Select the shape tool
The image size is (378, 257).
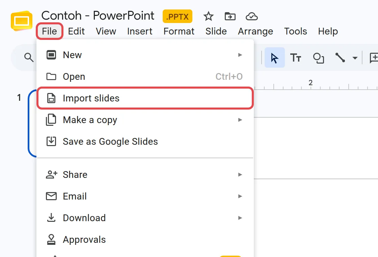(319, 58)
